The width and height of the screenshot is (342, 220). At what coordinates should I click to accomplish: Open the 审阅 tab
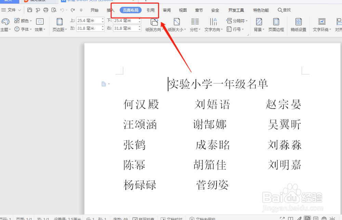click(167, 10)
